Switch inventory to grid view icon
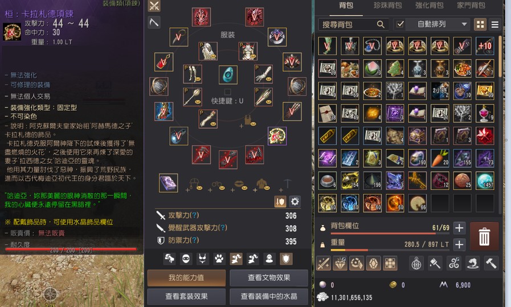 click(x=480, y=24)
